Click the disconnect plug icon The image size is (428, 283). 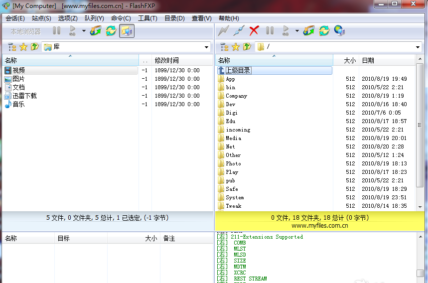(x=239, y=30)
